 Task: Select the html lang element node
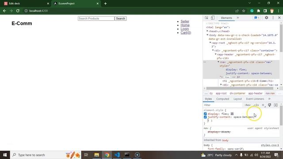pos(218,27)
